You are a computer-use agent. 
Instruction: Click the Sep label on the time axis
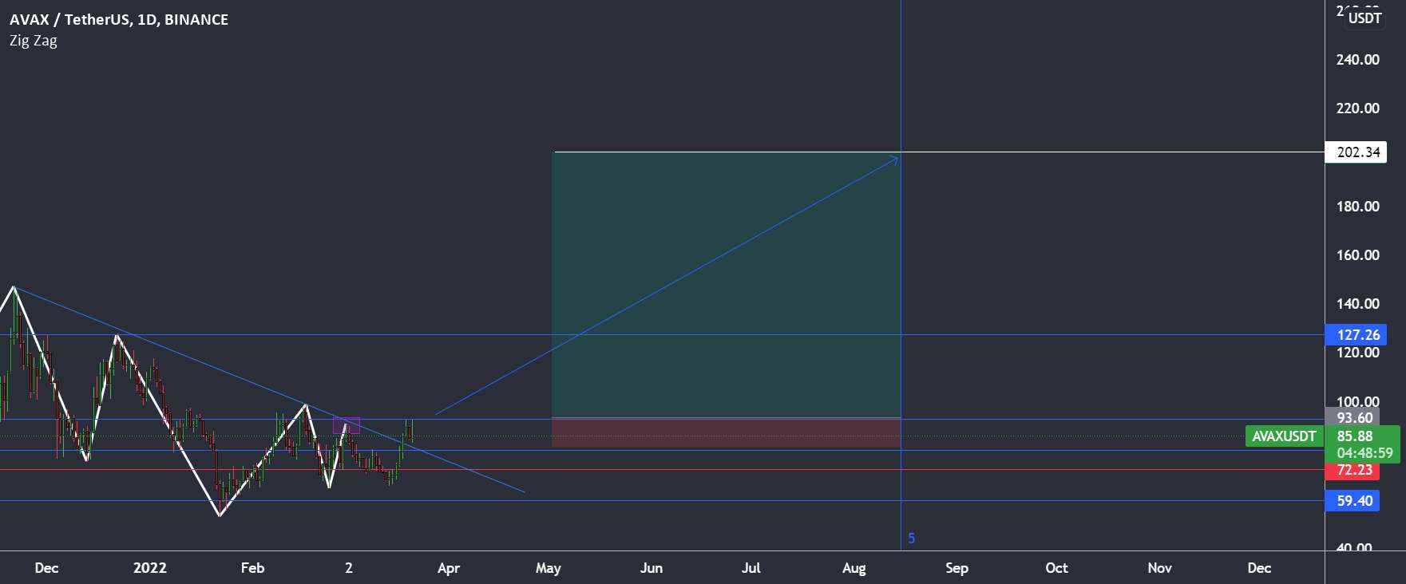pyautogui.click(x=956, y=568)
